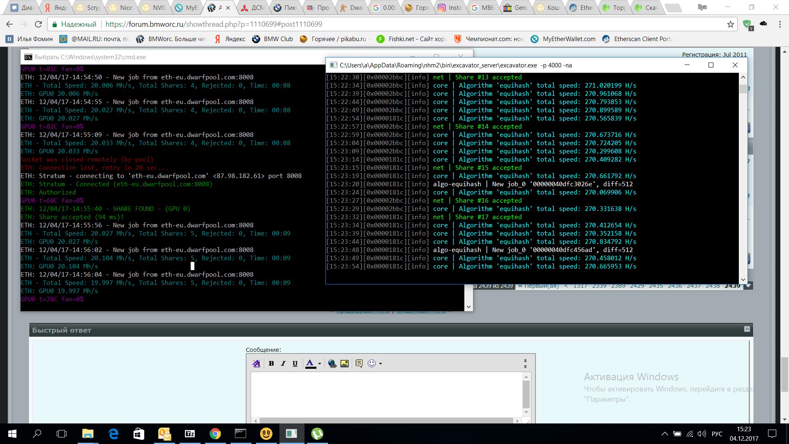Bookmark this page with star icon
The height and width of the screenshot is (444, 789).
point(730,24)
